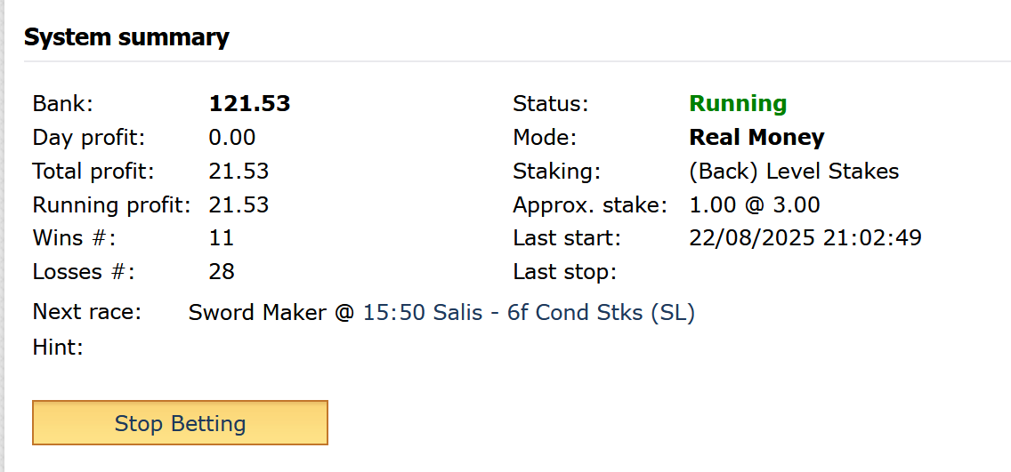Click the green Running status text
This screenshot has width=1011, height=472.
pos(738,104)
